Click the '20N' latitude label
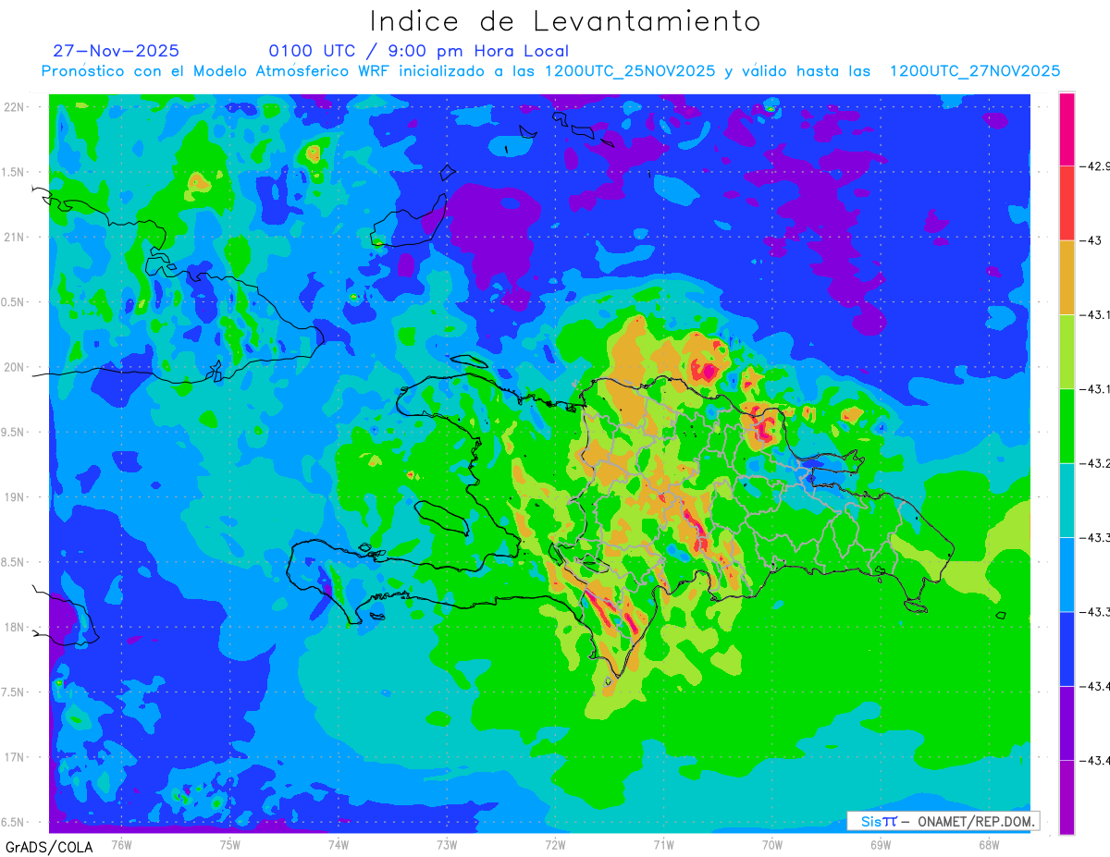 tap(14, 367)
